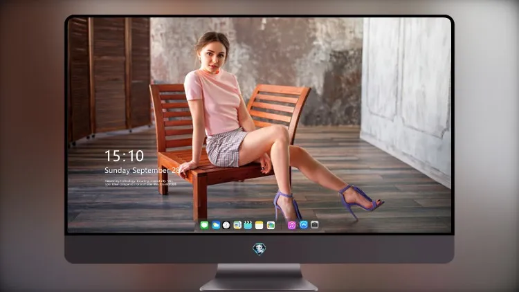This screenshot has width=519, height=292.
Task: Open the blue App Store icon
Action: pos(304,225)
